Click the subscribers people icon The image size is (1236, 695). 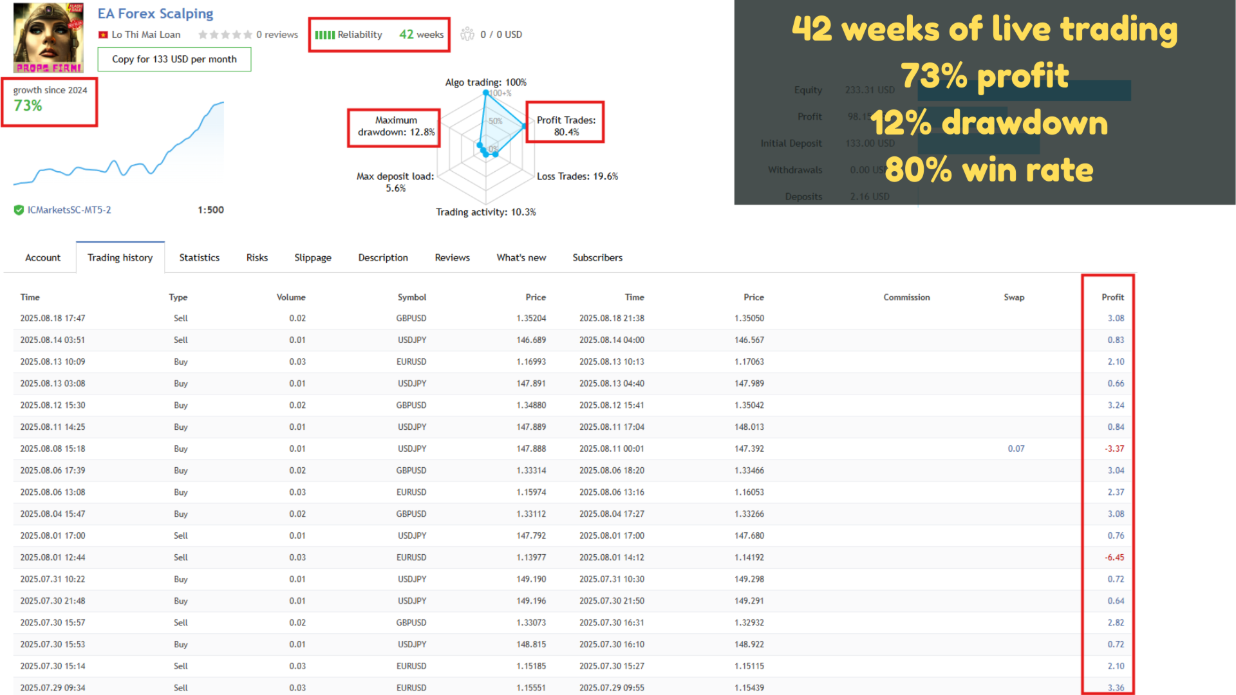(467, 34)
